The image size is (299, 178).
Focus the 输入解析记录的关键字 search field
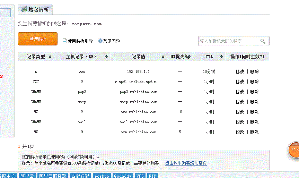[228, 41]
